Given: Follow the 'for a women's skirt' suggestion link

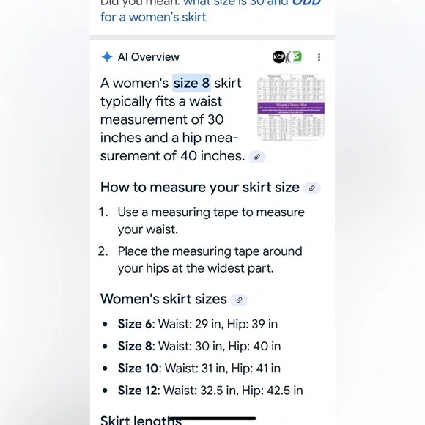Looking at the screenshot, I should (x=153, y=17).
